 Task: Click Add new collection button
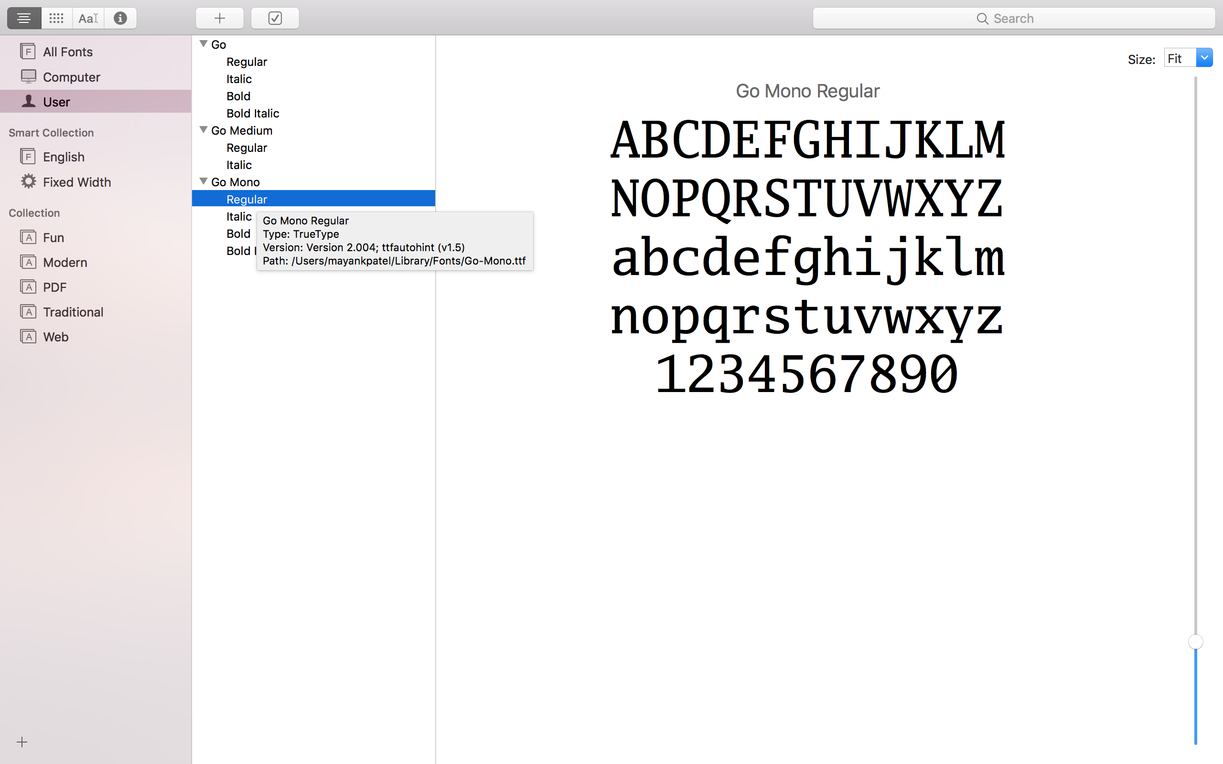[x=22, y=742]
